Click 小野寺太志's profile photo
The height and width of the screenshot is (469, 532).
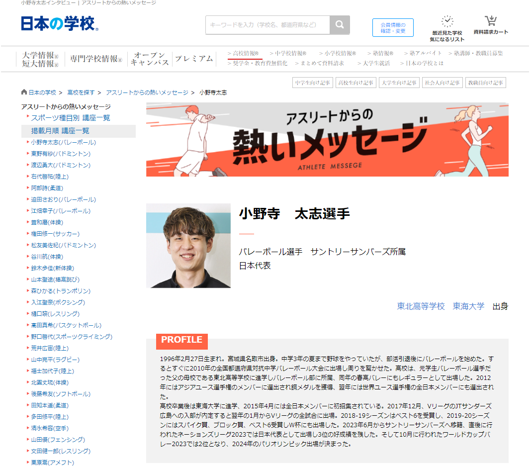click(188, 246)
